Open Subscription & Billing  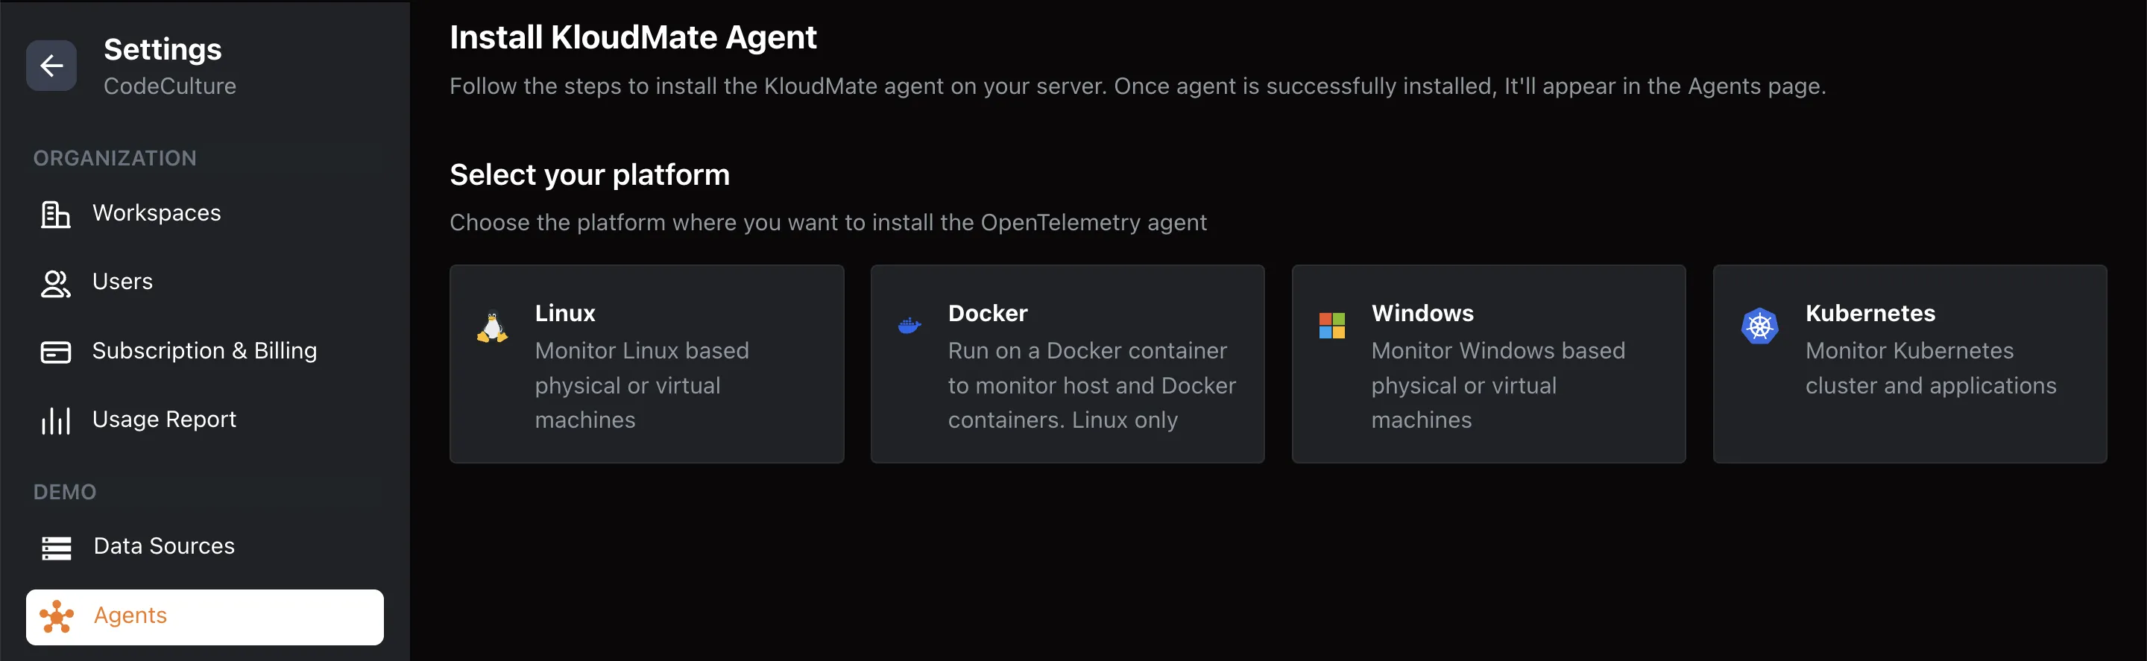coord(205,351)
